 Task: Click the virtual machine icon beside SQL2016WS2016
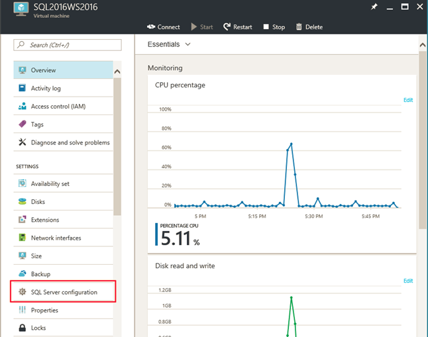point(21,9)
